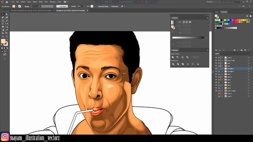The height and width of the screenshot is (142, 253).
Task: Open the File menu
Action: click(x=13, y=2)
